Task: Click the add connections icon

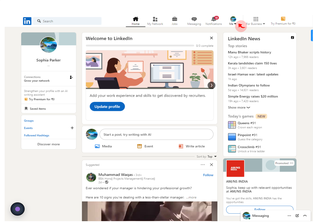Action: (71, 77)
